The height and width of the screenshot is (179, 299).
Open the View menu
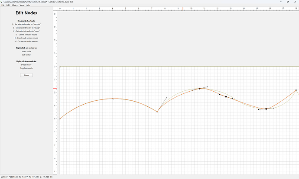point(22,5)
